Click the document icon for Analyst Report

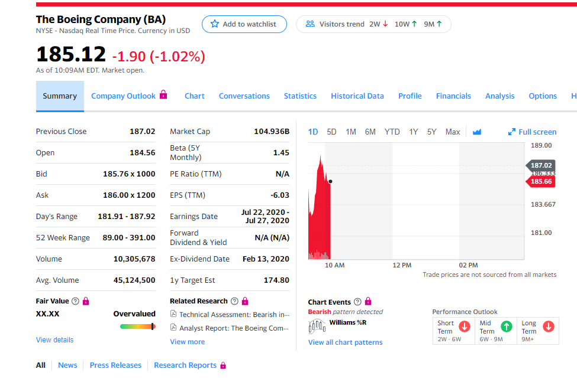(173, 327)
